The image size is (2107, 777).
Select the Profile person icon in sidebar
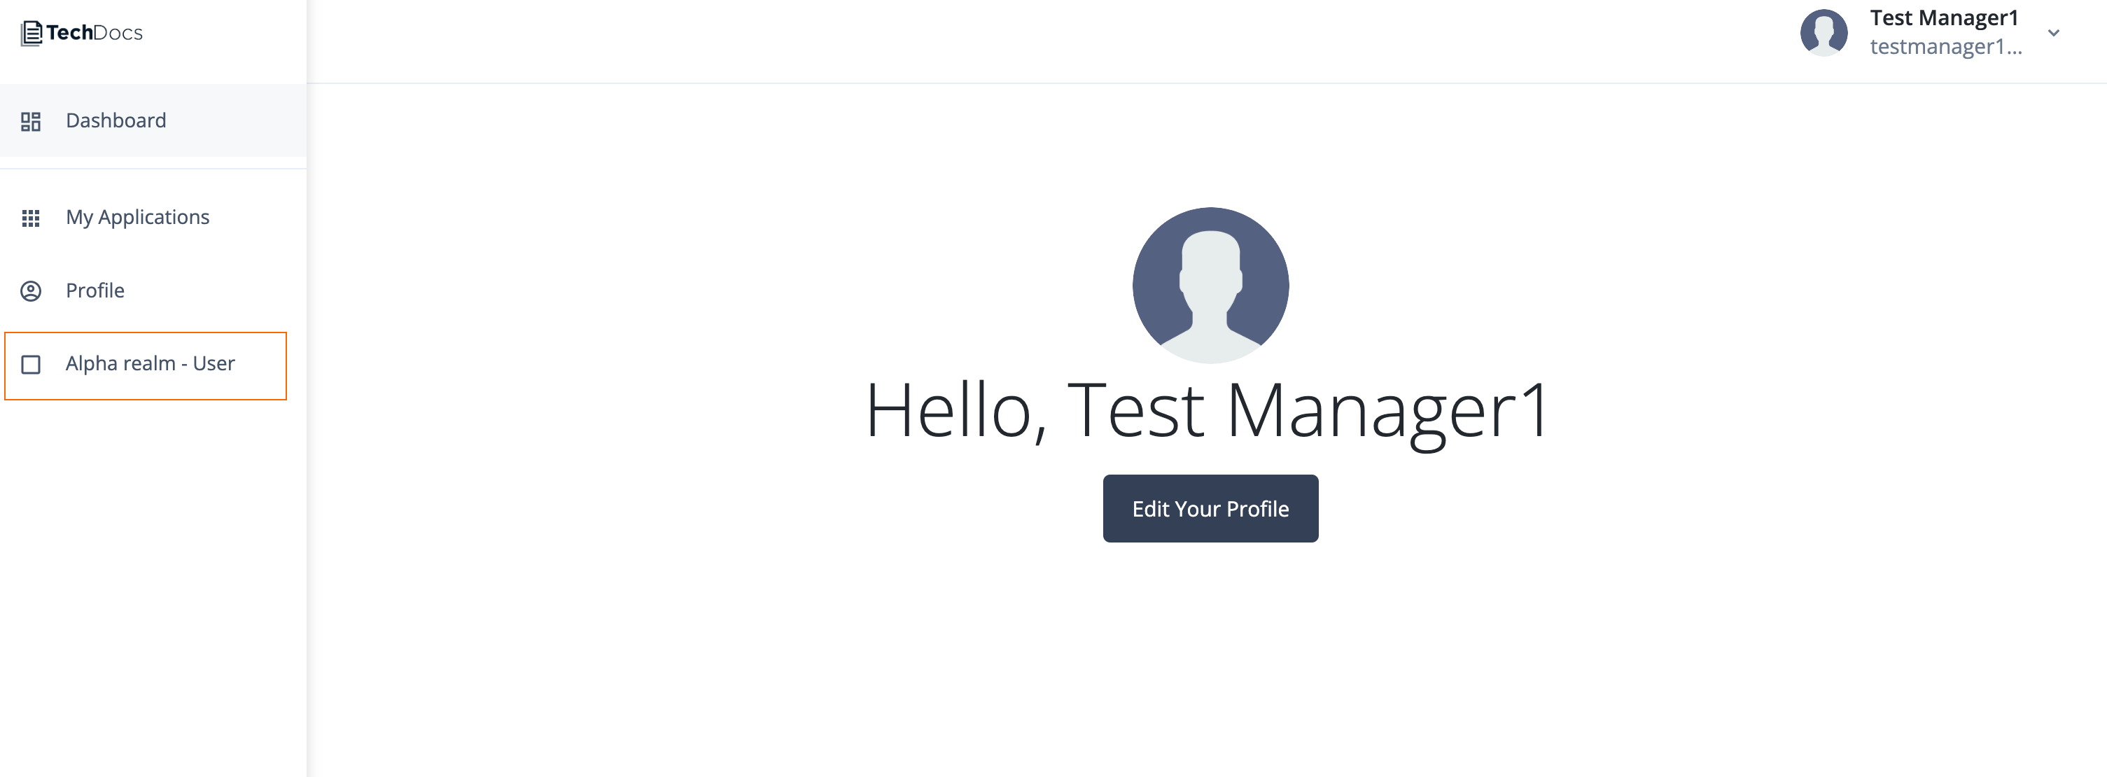(32, 290)
